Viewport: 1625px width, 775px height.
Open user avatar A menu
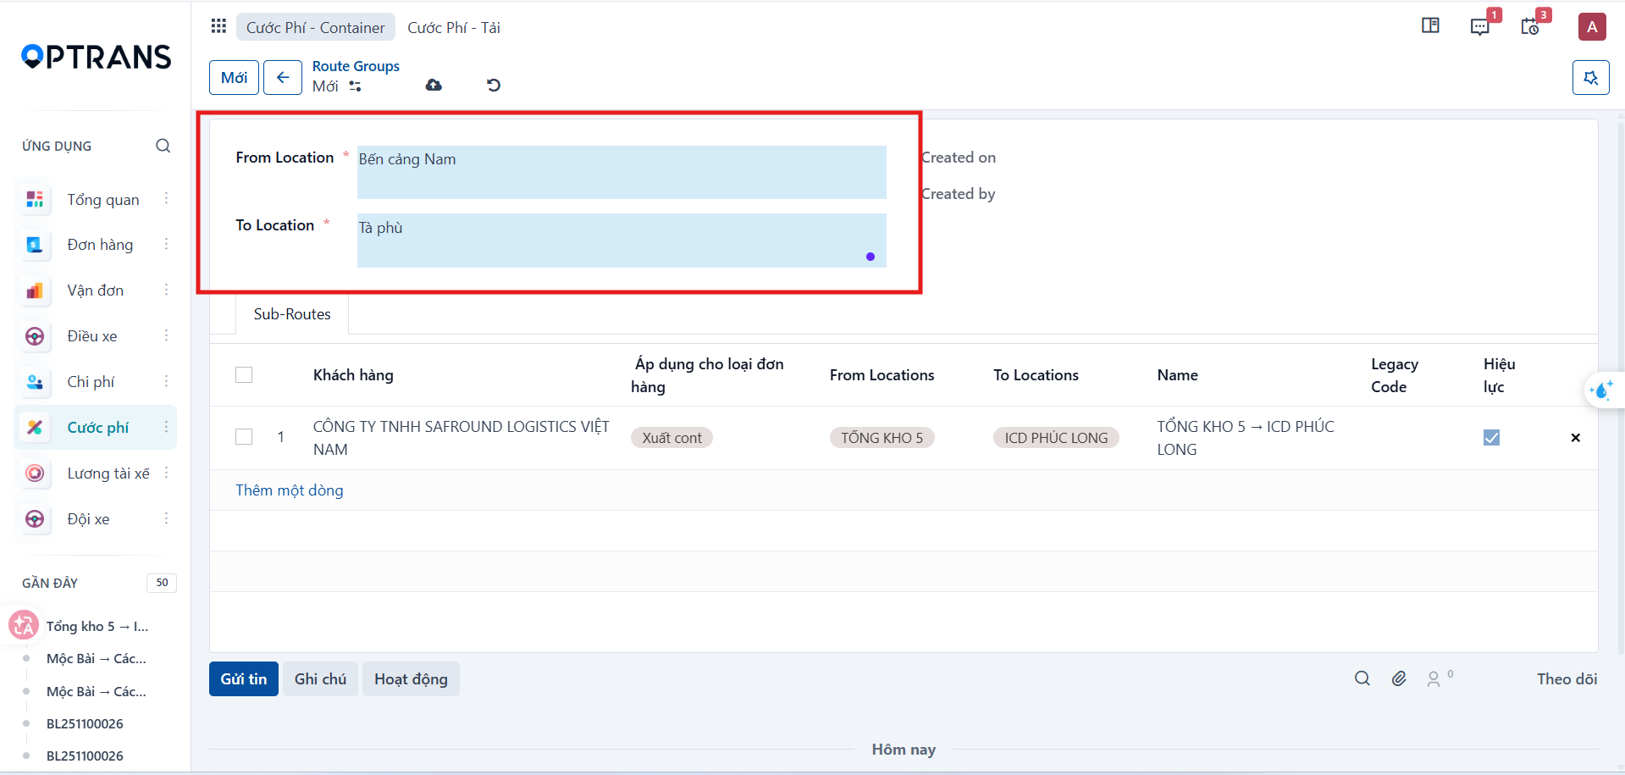pyautogui.click(x=1592, y=26)
